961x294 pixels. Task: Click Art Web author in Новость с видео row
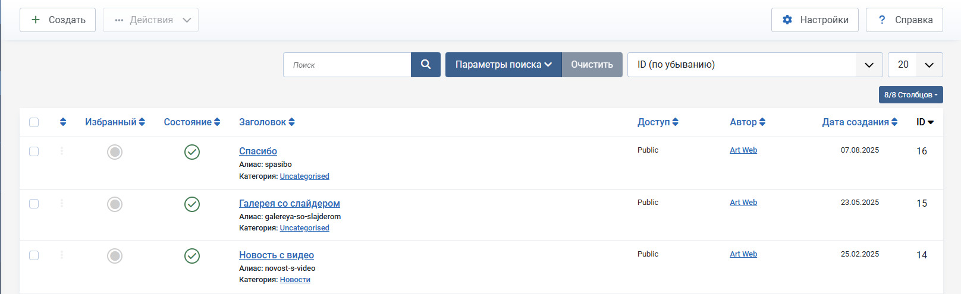743,254
